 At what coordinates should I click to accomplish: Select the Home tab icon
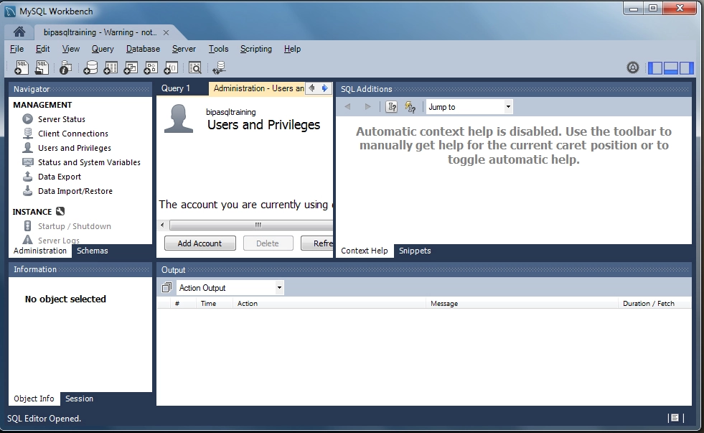point(18,32)
